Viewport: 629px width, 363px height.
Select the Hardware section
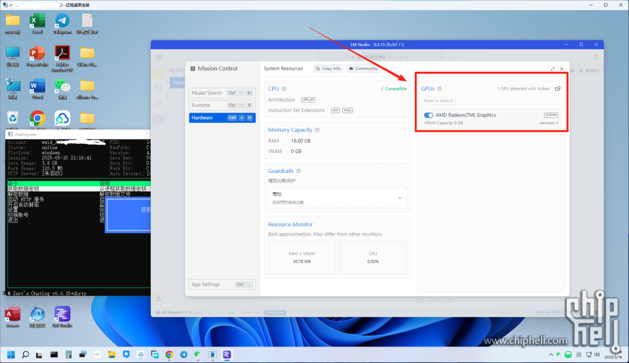(222, 118)
